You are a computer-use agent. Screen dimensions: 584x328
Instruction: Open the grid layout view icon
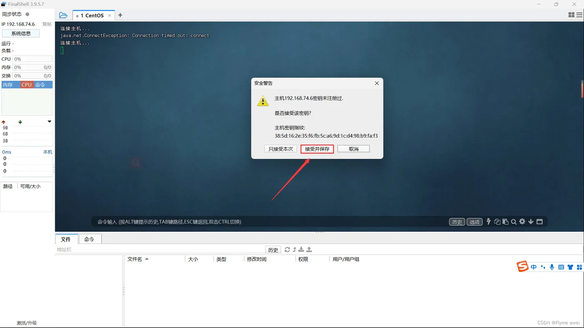click(x=571, y=15)
